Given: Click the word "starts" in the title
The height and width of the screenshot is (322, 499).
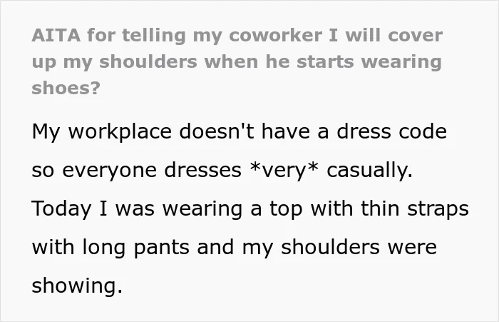Looking at the screenshot, I should pyautogui.click(x=325, y=61).
